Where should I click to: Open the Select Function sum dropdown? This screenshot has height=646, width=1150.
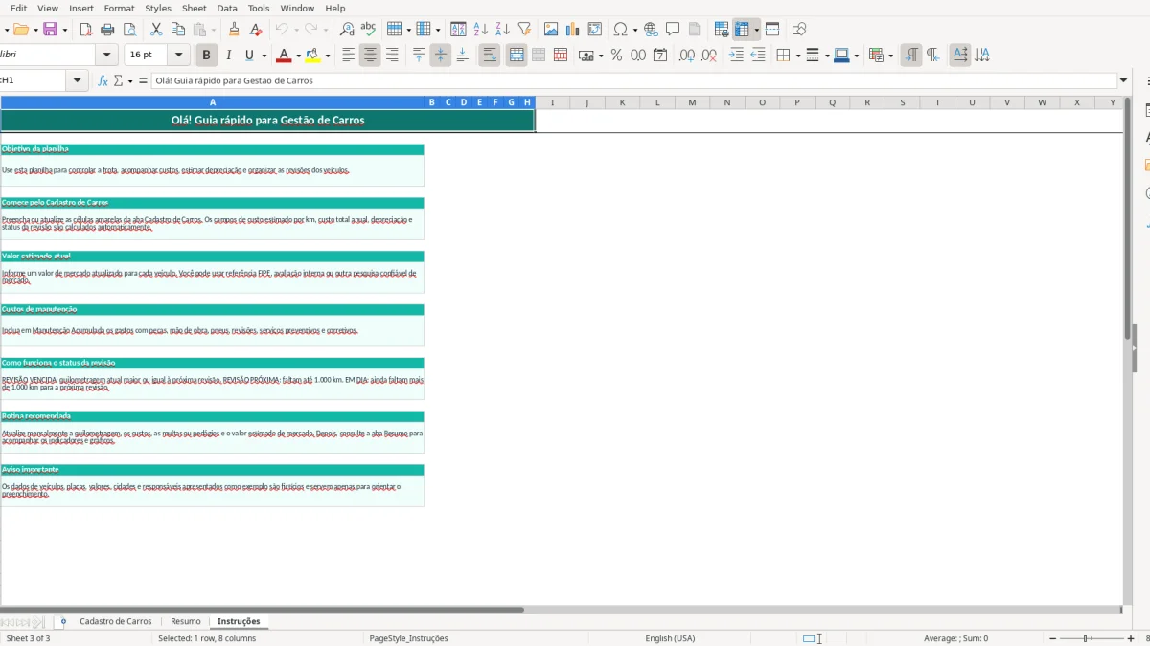tap(130, 81)
